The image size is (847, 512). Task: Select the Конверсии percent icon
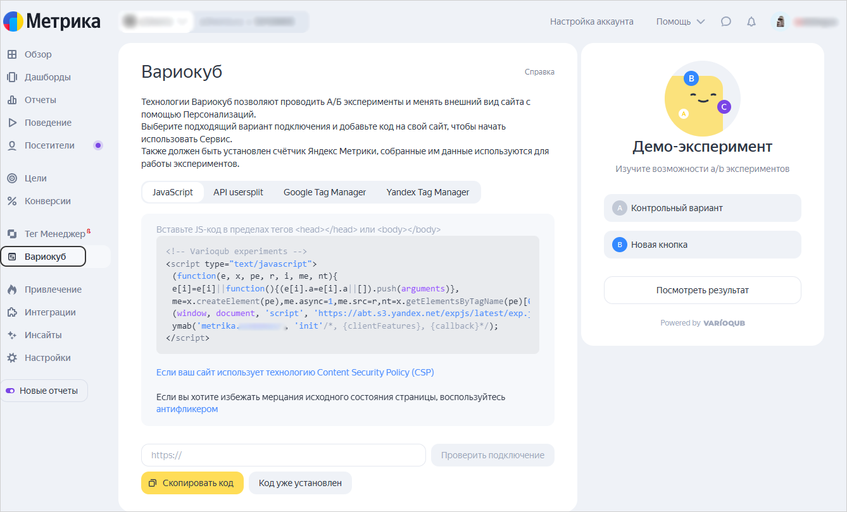coord(12,201)
